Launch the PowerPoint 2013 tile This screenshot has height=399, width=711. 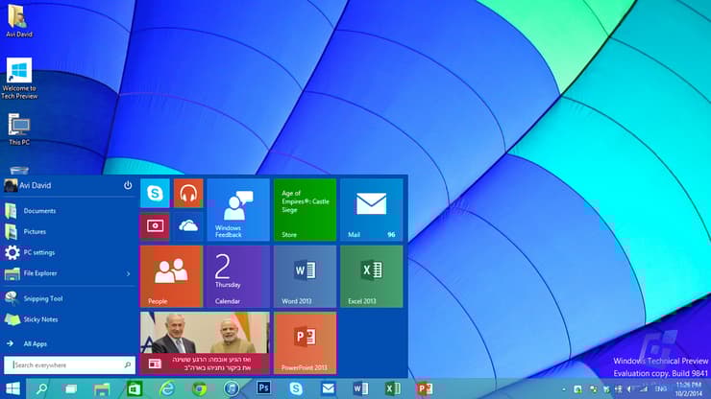click(305, 342)
